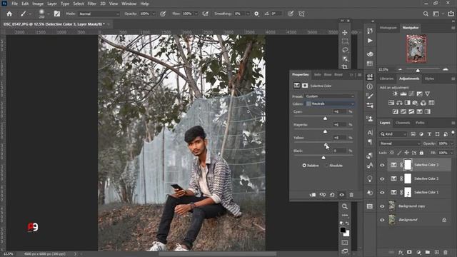
Task: Open the Info panel icon in the dock
Action: click(x=370, y=86)
